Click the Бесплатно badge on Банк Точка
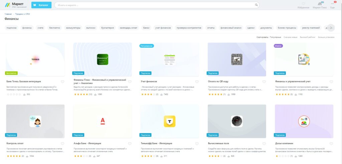The width and height of the screenshot is (342, 164). [11, 73]
